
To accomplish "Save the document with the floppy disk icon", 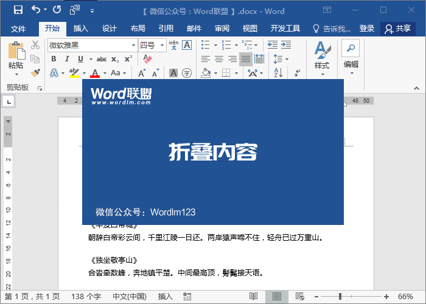I will click(18, 10).
